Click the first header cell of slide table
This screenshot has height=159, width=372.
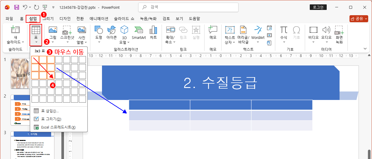tap(160, 105)
